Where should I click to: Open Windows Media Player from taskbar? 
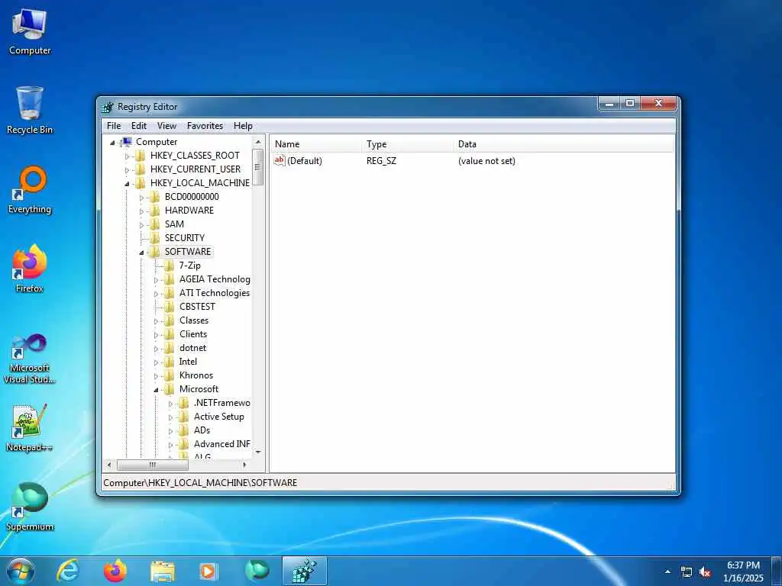coord(209,571)
